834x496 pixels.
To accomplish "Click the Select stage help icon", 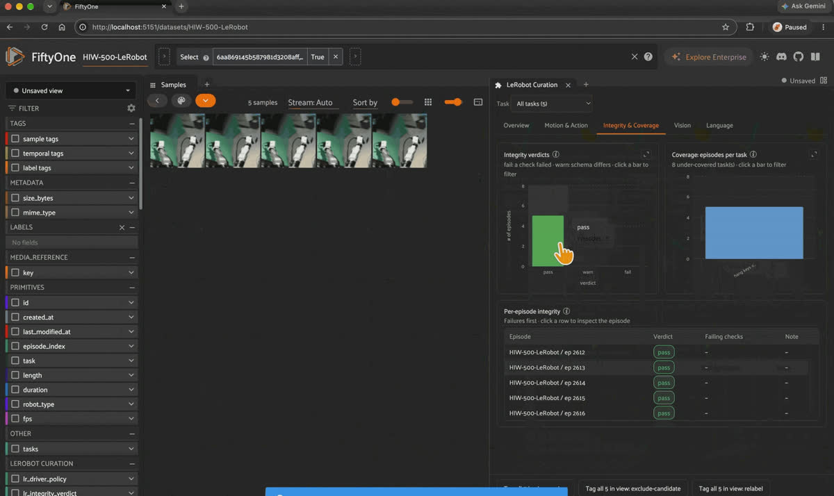I will [206, 58].
